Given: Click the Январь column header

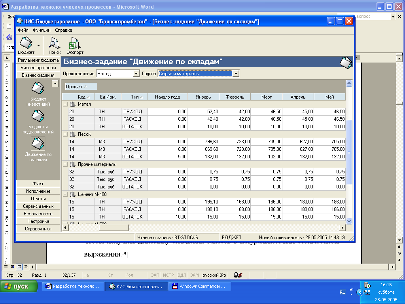Looking at the screenshot, I should coord(203,97).
